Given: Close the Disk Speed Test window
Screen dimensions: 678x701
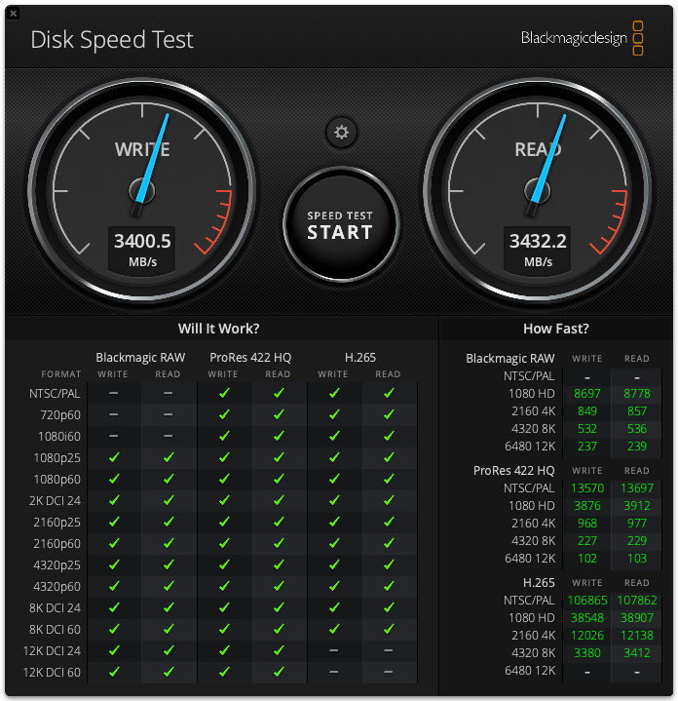Looking at the screenshot, I should (x=13, y=13).
